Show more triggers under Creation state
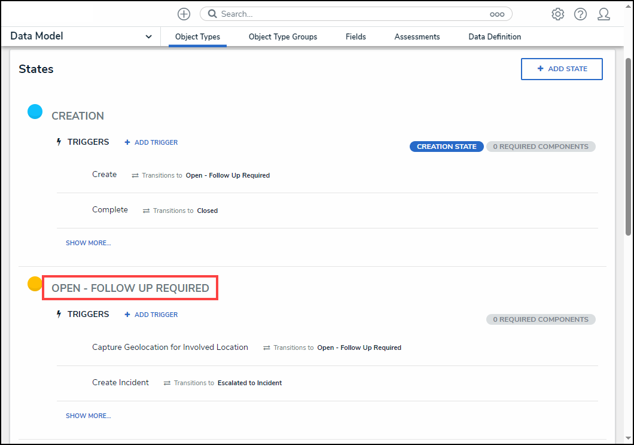Image resolution: width=634 pixels, height=445 pixels. pyautogui.click(x=88, y=243)
